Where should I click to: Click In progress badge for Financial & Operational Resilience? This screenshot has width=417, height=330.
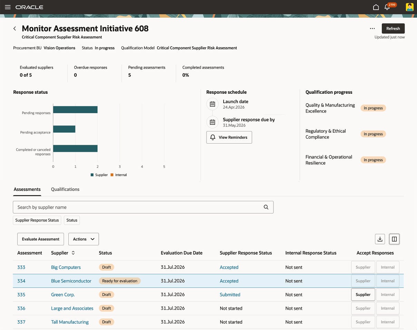tap(373, 160)
